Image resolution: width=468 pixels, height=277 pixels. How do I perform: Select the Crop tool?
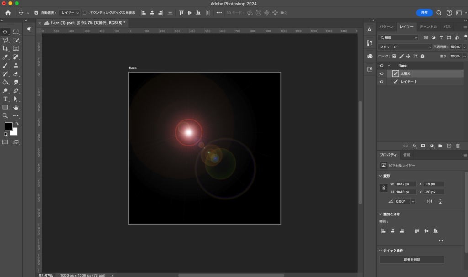[5, 48]
